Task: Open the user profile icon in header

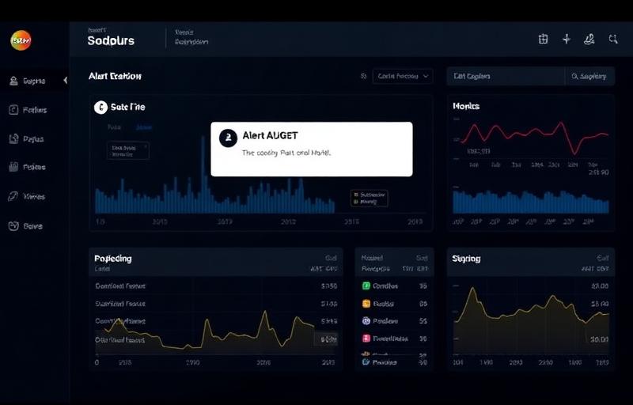Action: click(x=589, y=39)
